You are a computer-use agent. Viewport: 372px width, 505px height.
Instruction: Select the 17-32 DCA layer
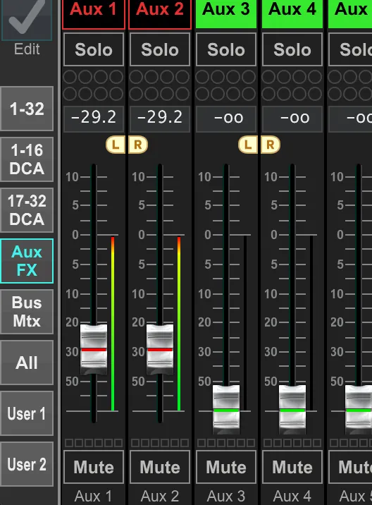[27, 210]
